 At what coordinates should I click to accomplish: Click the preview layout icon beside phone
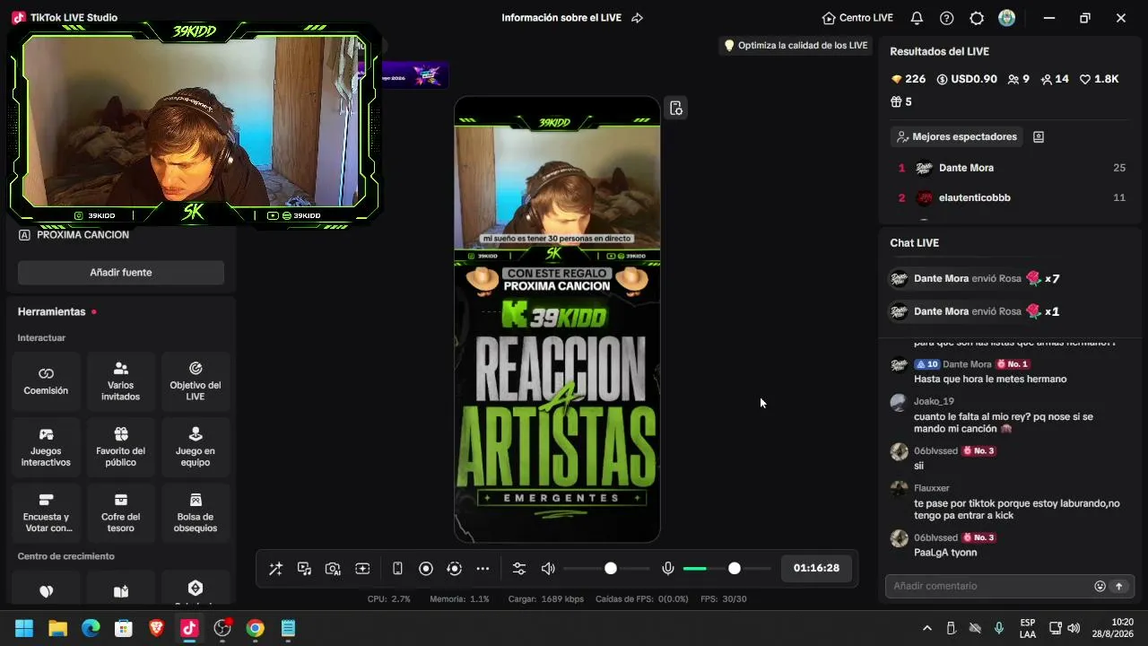tap(676, 109)
